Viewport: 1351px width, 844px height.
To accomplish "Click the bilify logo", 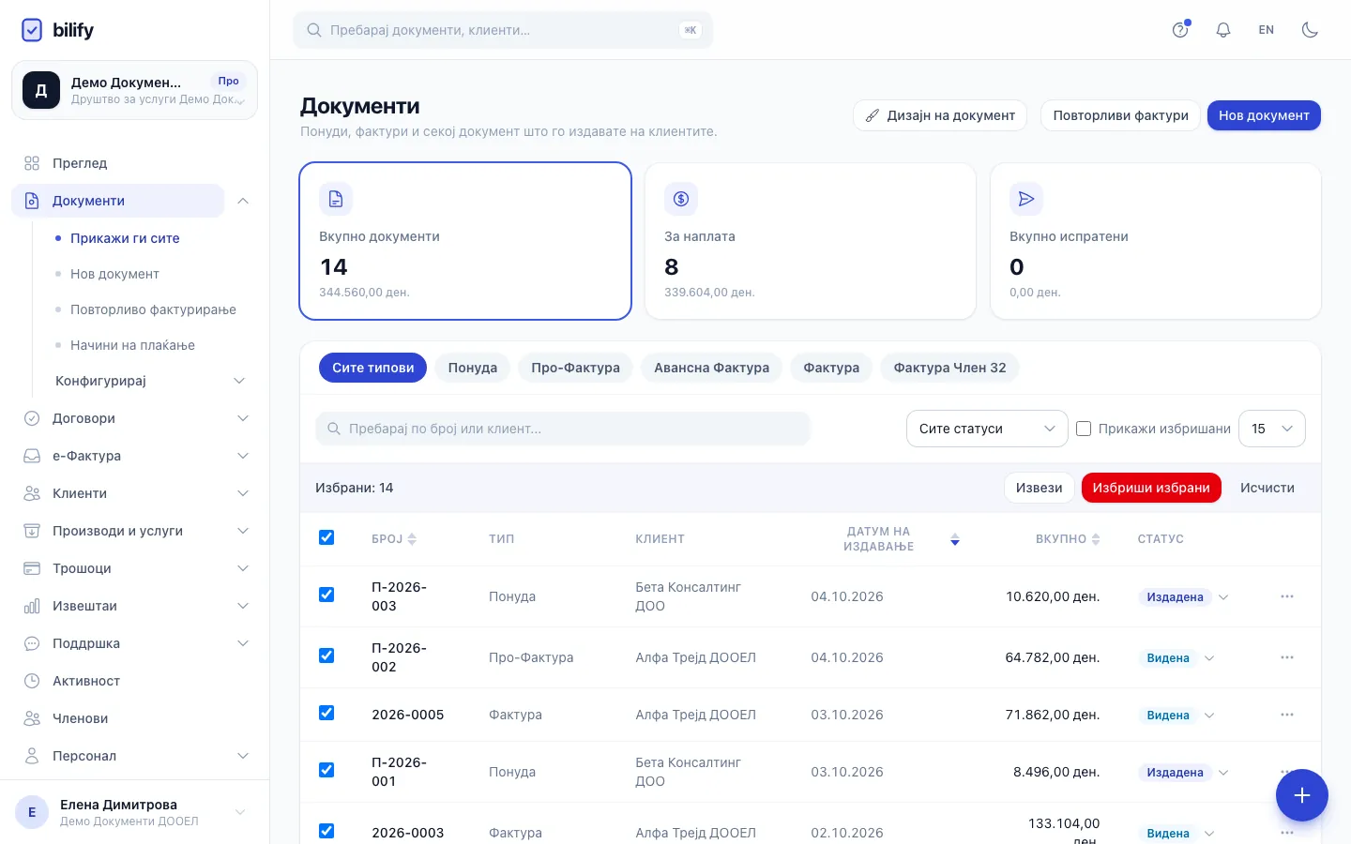I will [57, 30].
